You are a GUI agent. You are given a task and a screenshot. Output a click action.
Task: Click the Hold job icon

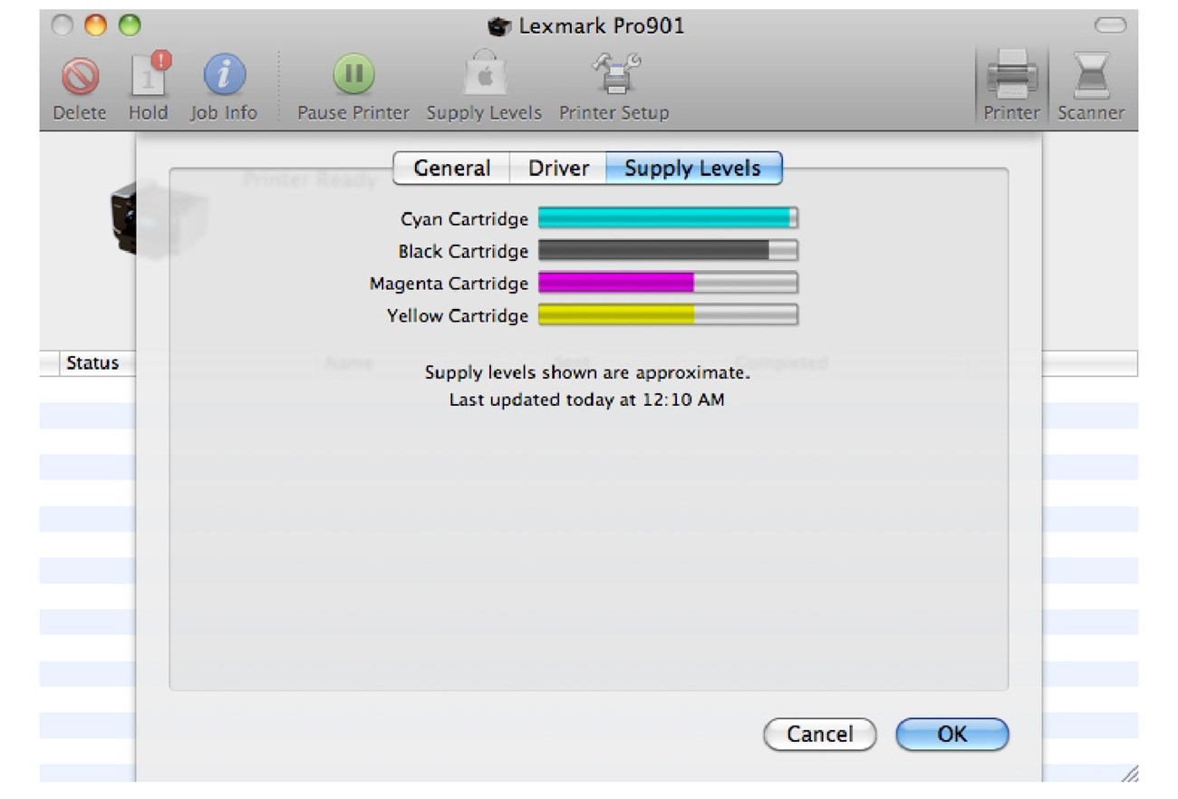(148, 77)
